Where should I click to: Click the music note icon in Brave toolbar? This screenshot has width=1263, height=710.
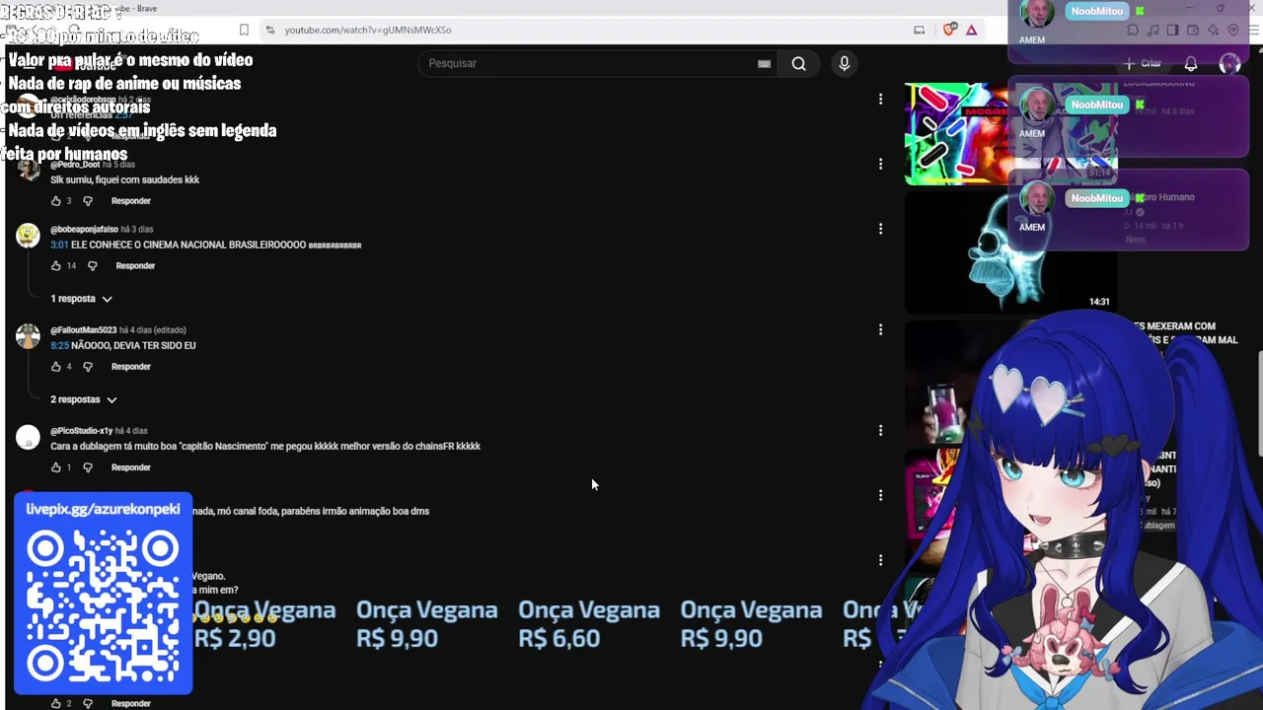pos(1152,31)
